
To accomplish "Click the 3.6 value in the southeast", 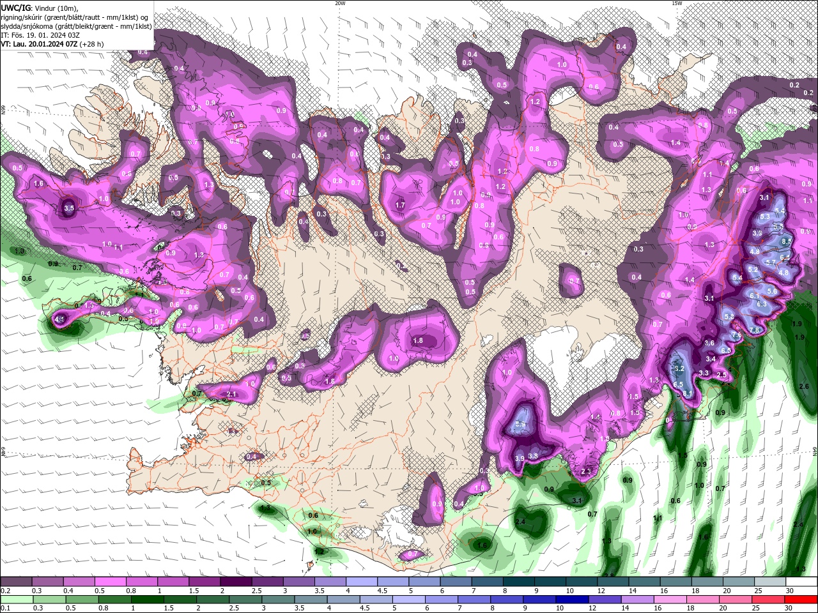I will point(709,343).
